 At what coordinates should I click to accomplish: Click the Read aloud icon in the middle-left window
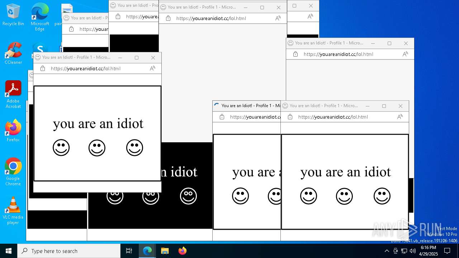coord(152,68)
